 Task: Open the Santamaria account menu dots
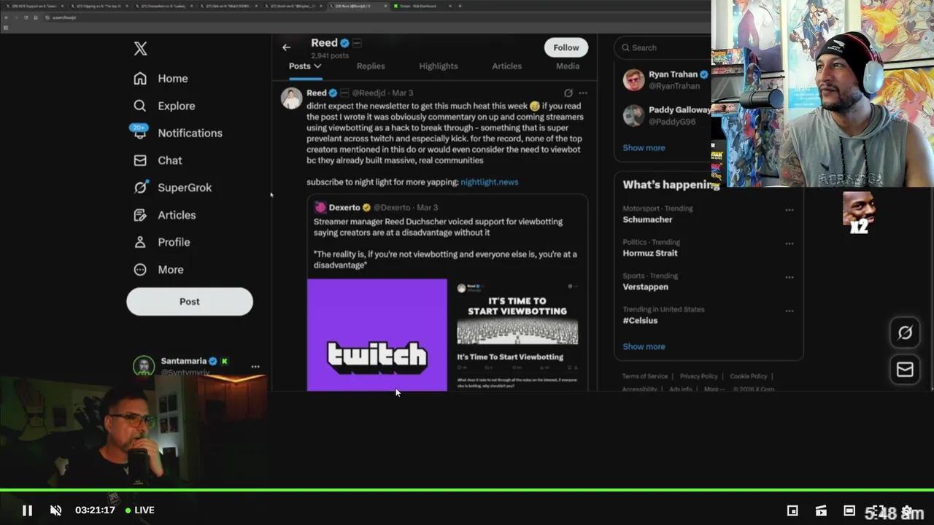255,367
